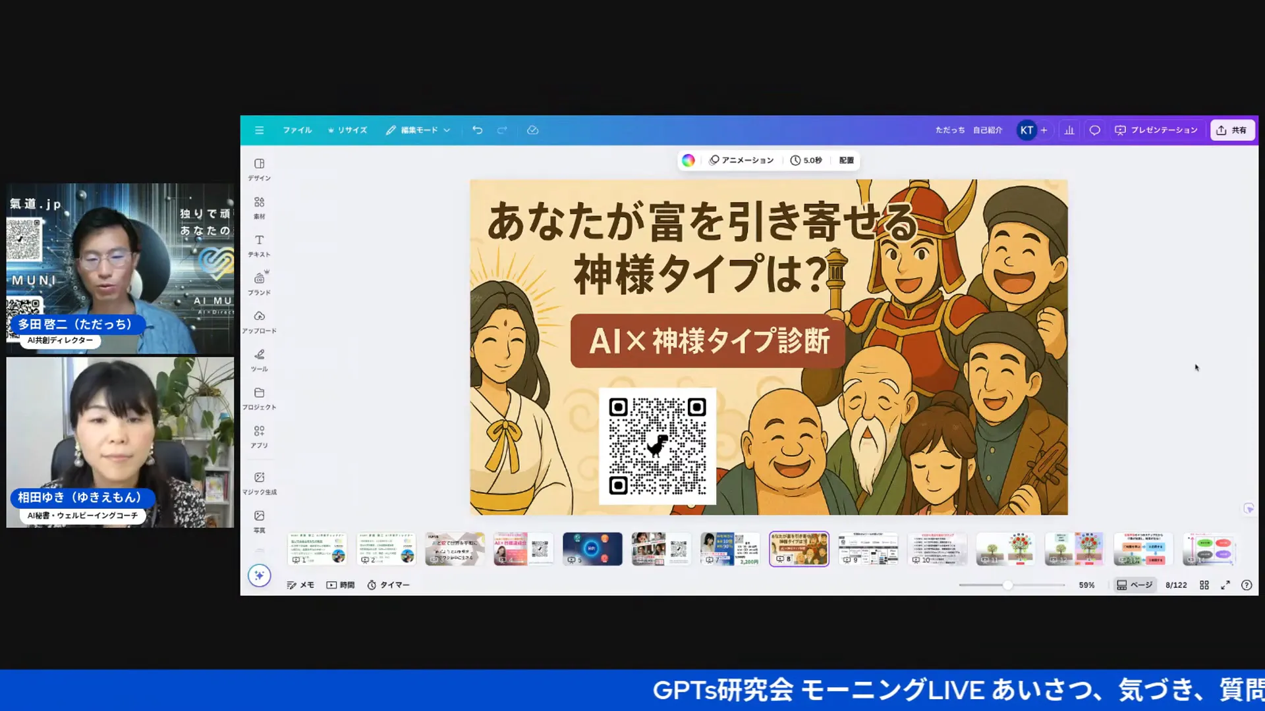Select page 7 thumbnail
The width and height of the screenshot is (1265, 711).
click(x=730, y=548)
